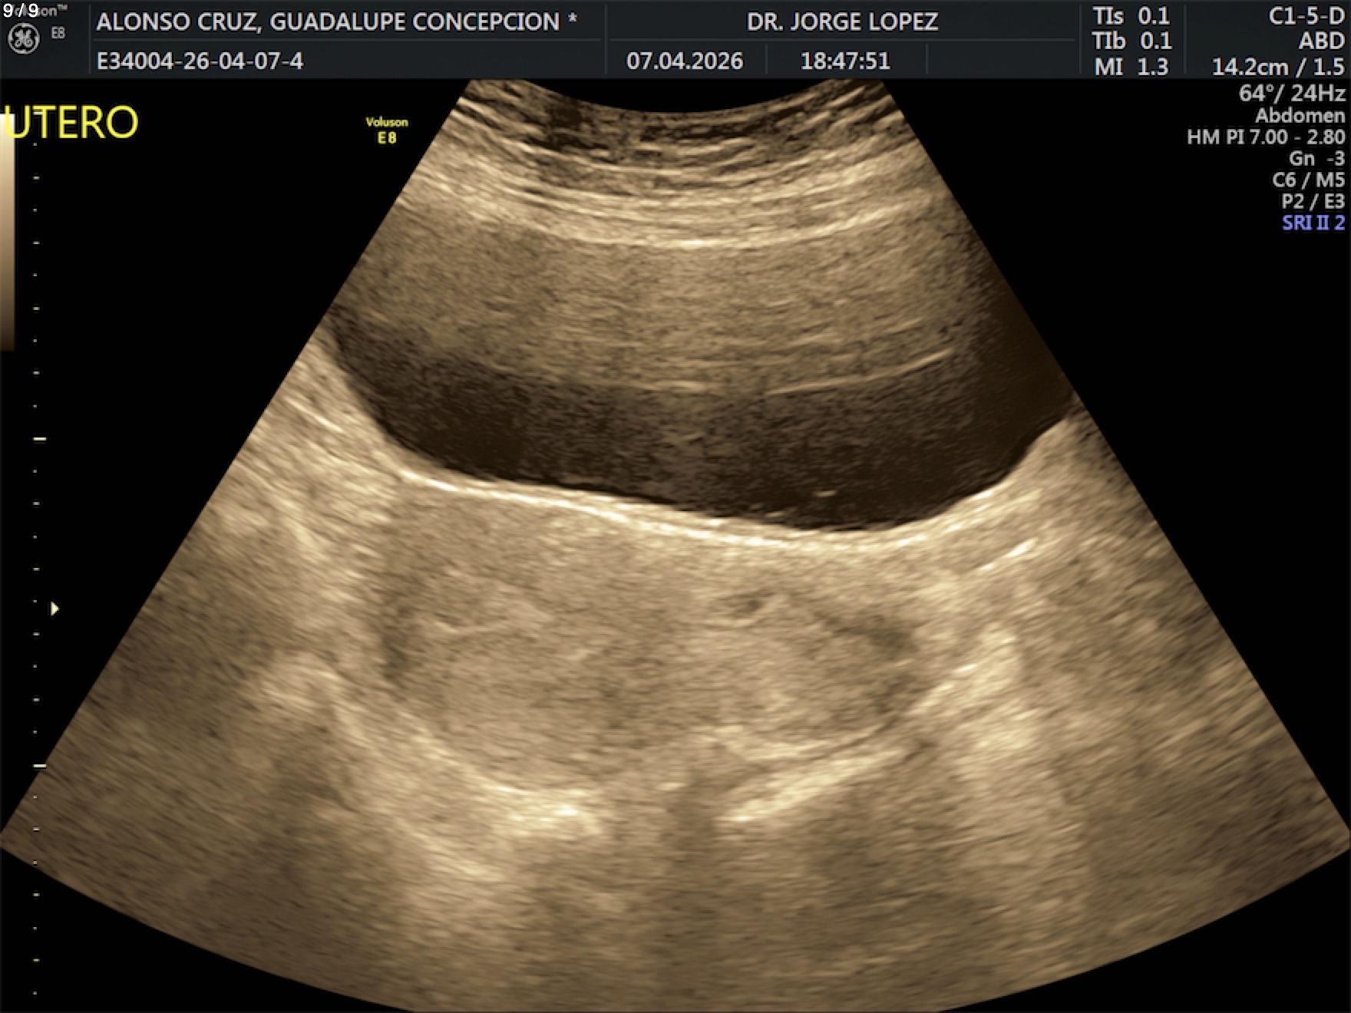Click the timestamp 18:47:51

click(x=845, y=61)
